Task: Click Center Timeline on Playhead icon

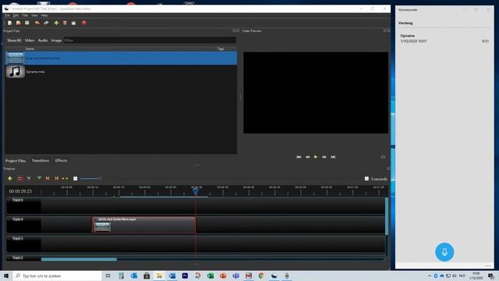Action: (x=65, y=179)
